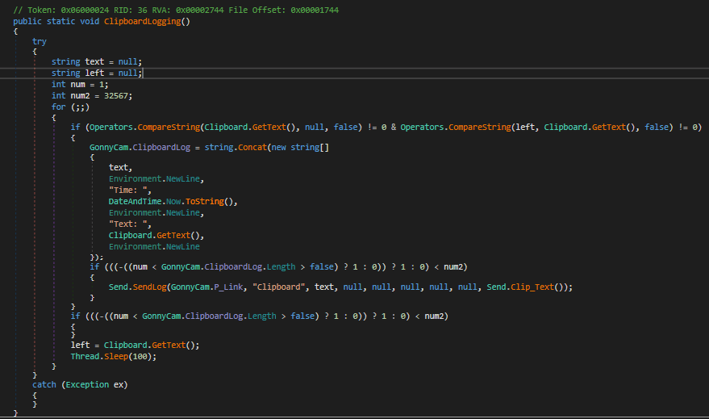Screen dimensions: 709x419
Task: Click the SendLog method call
Action: click(x=150, y=287)
